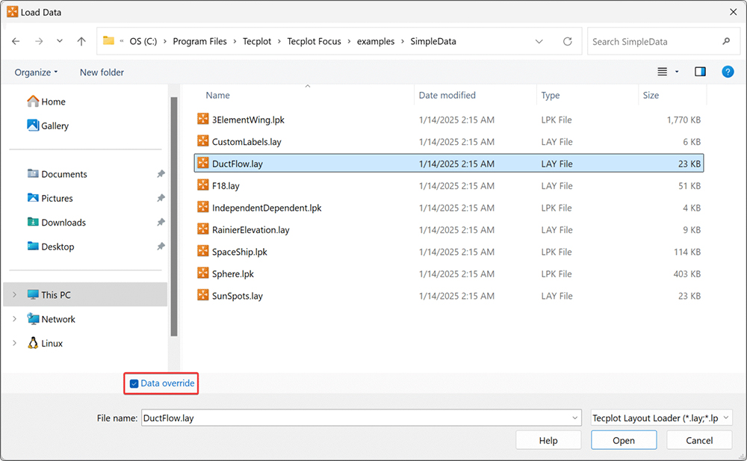Toggle the preview pane icon

click(700, 72)
